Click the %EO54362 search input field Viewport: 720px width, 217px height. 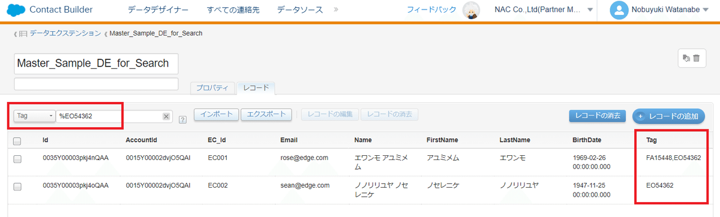(x=110, y=116)
